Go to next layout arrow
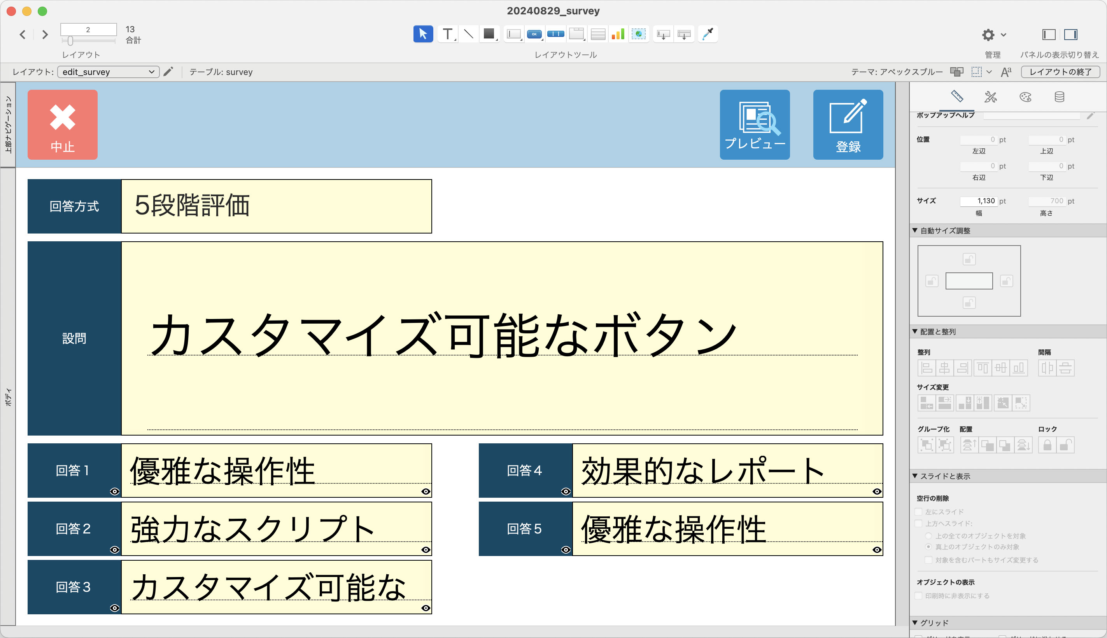This screenshot has width=1107, height=638. coord(45,34)
